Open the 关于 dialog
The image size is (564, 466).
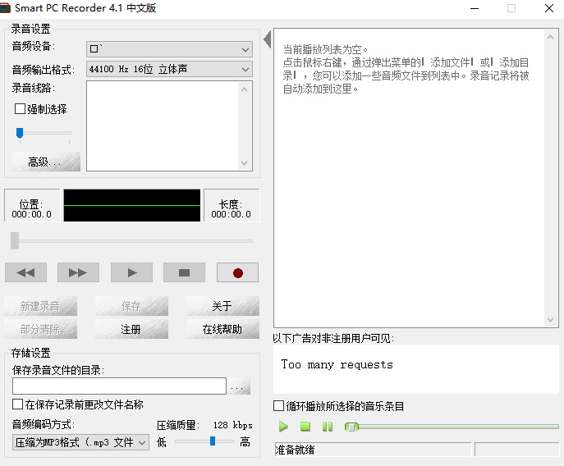pos(222,306)
